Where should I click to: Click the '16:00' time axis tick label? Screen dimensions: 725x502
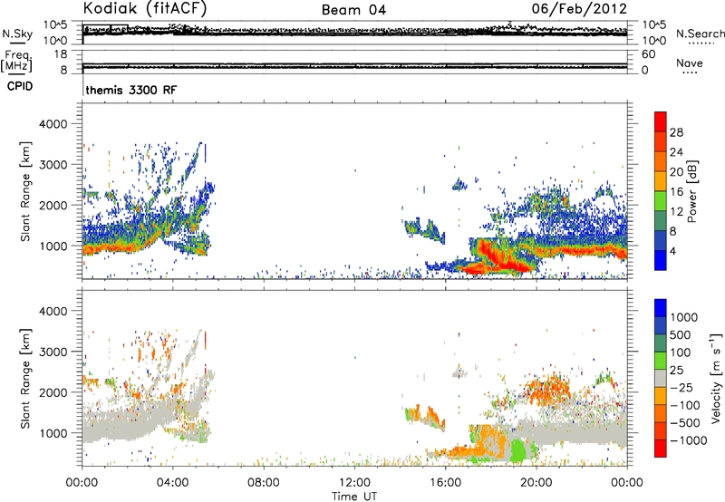445,483
